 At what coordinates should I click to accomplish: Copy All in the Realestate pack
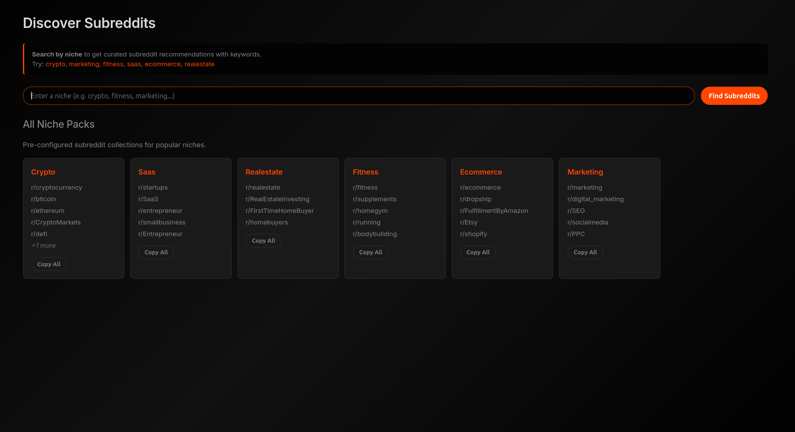263,240
